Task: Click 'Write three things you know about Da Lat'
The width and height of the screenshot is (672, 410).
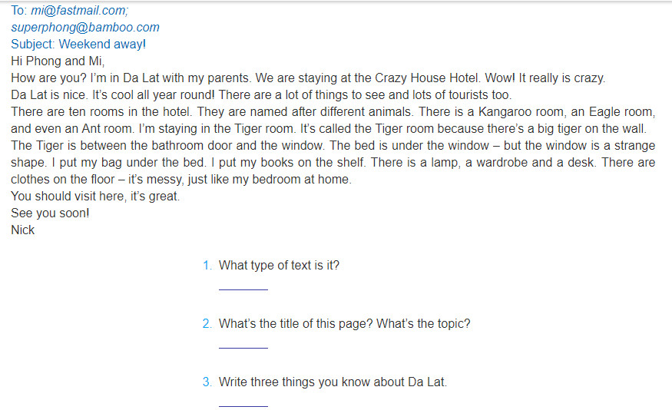Action: click(333, 382)
